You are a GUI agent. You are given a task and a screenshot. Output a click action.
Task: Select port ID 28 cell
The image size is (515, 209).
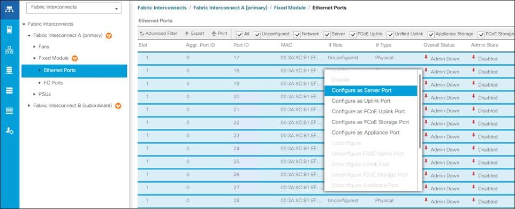click(x=237, y=200)
